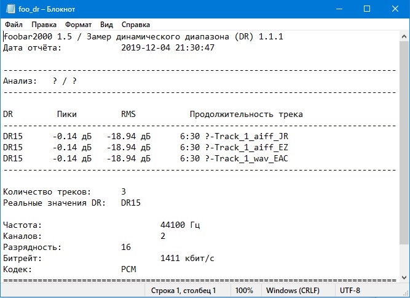Click 'UTF-8' encoding in status bar

[350, 291]
